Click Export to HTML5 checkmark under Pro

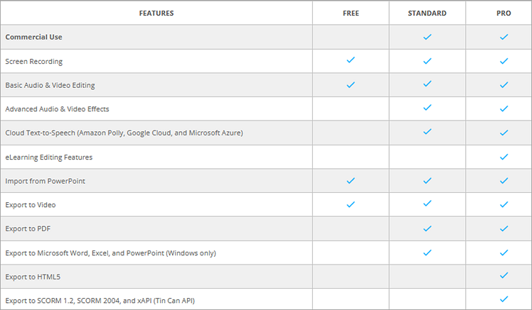pos(504,275)
